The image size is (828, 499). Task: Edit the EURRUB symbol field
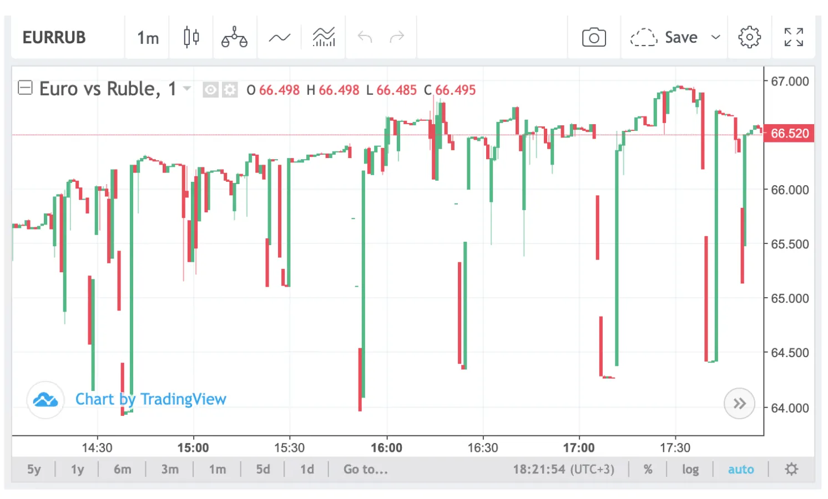(x=54, y=38)
